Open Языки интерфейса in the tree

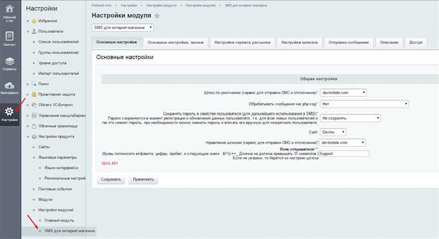[61, 168]
